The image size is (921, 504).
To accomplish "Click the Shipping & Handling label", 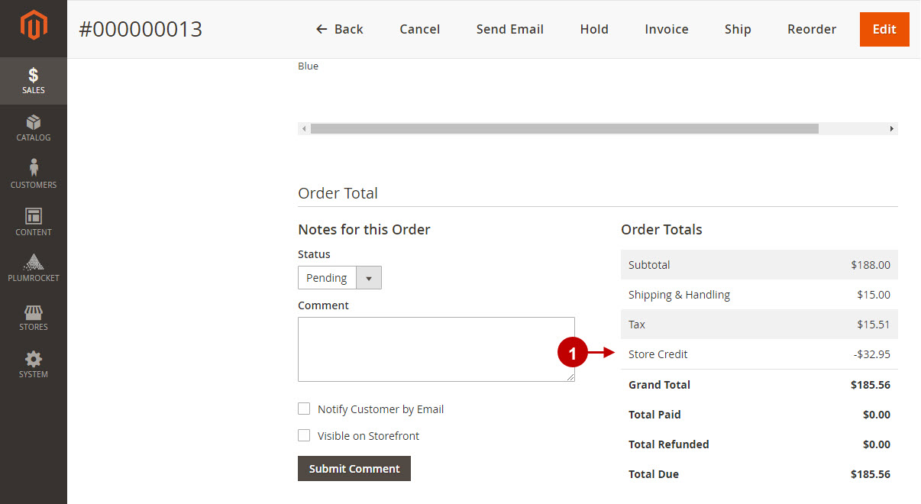I will pyautogui.click(x=679, y=295).
